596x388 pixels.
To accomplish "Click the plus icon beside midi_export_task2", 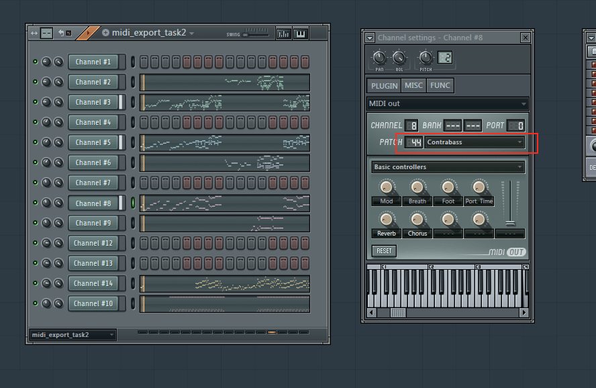I will 105,33.
